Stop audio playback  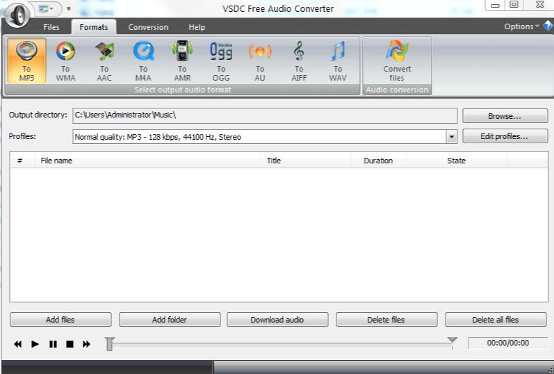point(70,344)
